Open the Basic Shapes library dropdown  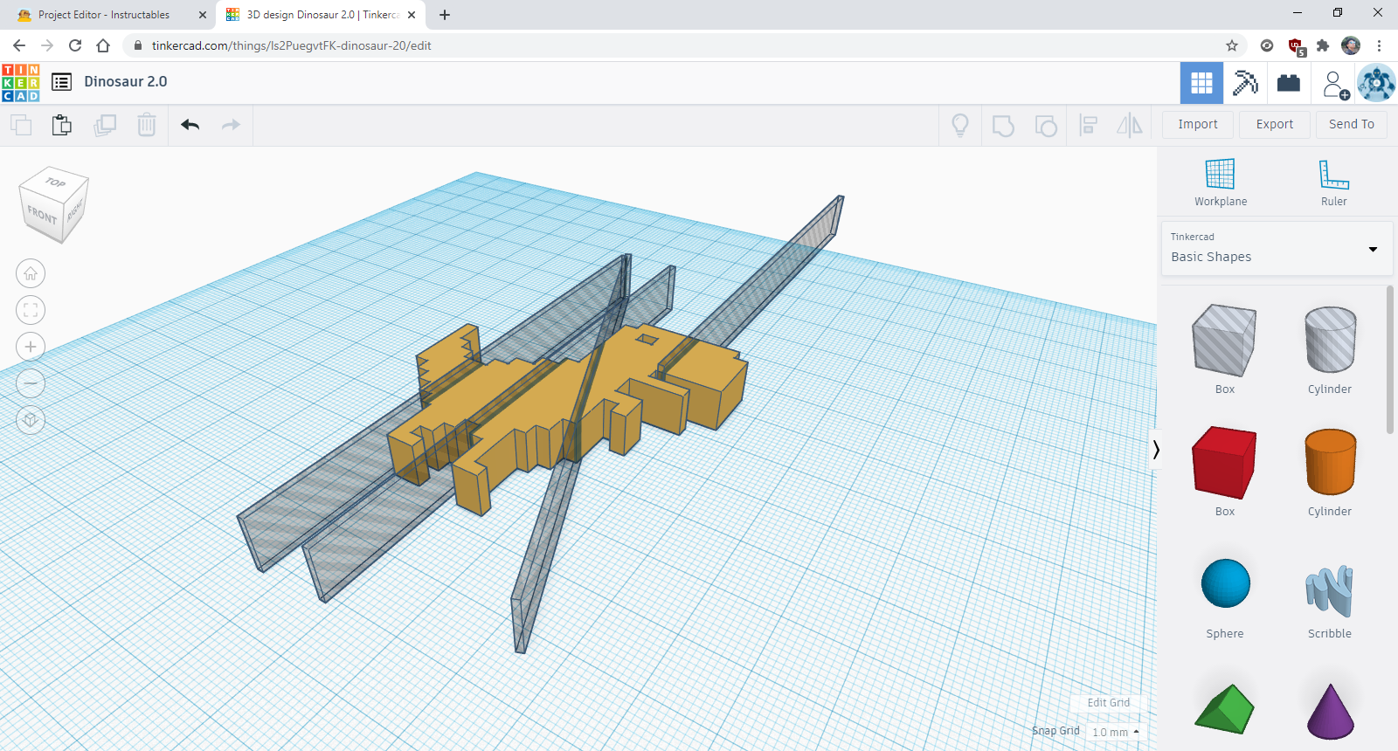pyautogui.click(x=1277, y=248)
